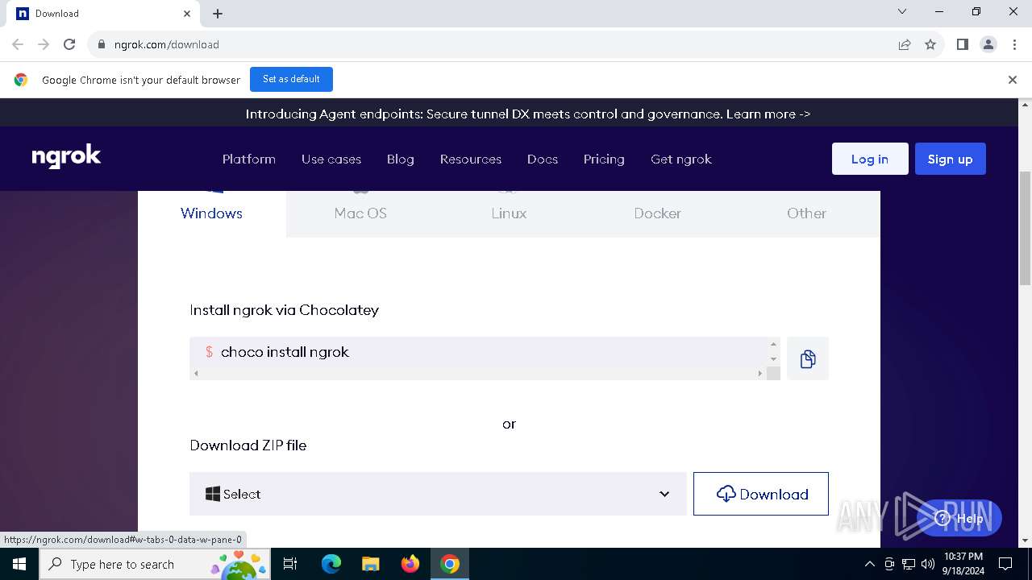Click the Log in button
Image resolution: width=1032 pixels, height=580 pixels.
coord(870,159)
